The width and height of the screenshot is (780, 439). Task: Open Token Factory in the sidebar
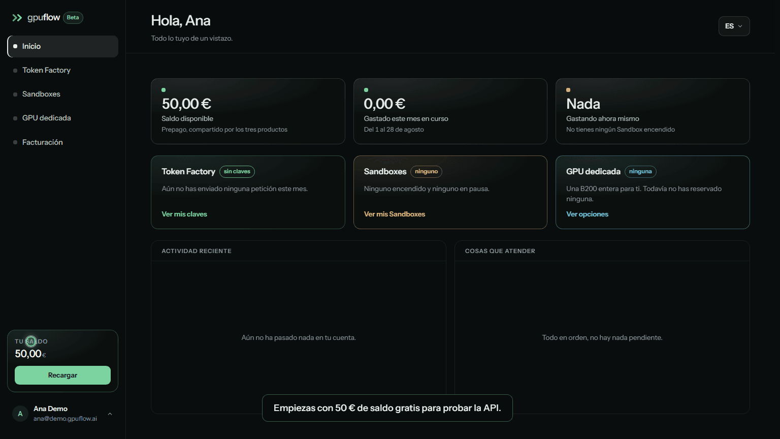tap(63, 70)
